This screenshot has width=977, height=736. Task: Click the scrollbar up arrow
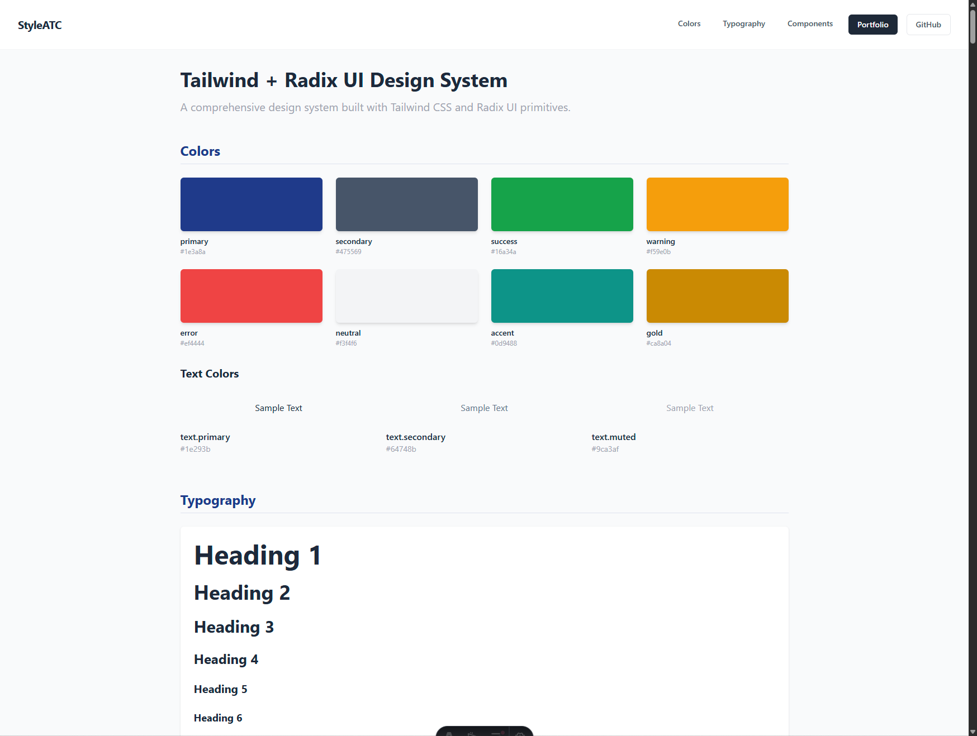click(x=973, y=4)
